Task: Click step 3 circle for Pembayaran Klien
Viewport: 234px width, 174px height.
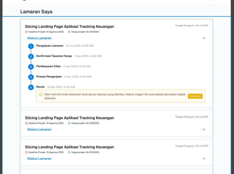Action: pos(31,67)
